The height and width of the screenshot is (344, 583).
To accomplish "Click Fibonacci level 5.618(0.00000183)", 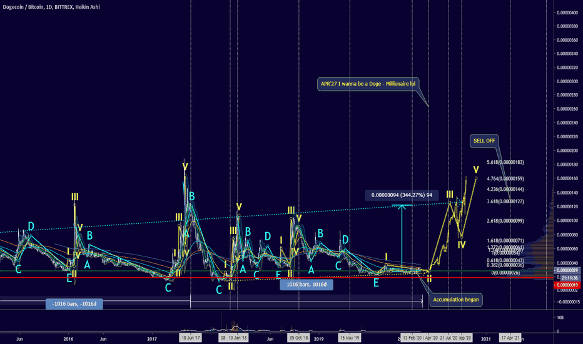I will [x=505, y=162].
